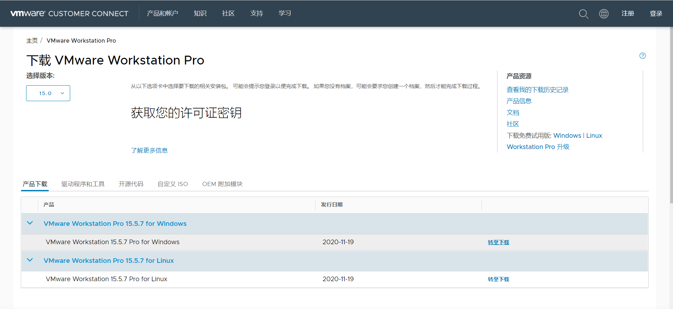
Task: Open the 15.0 version dropdown
Action: (x=48, y=93)
